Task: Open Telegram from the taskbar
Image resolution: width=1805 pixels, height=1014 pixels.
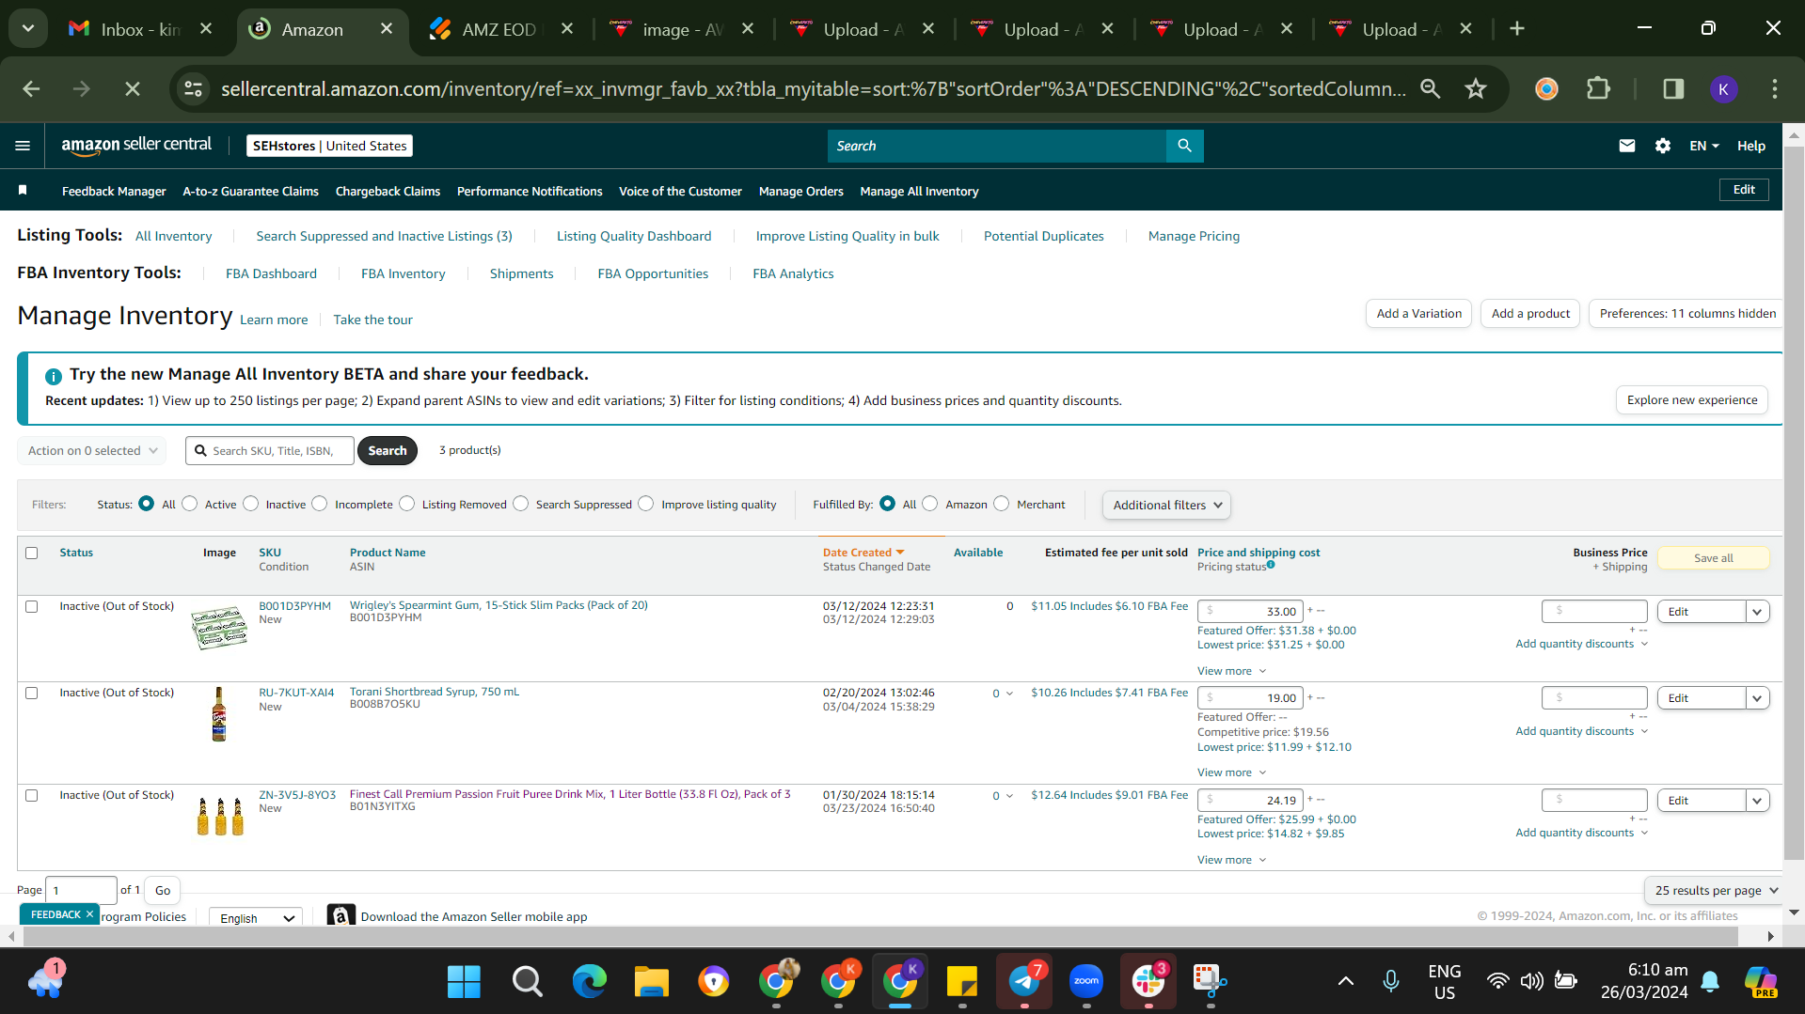Action: pos(1024,982)
